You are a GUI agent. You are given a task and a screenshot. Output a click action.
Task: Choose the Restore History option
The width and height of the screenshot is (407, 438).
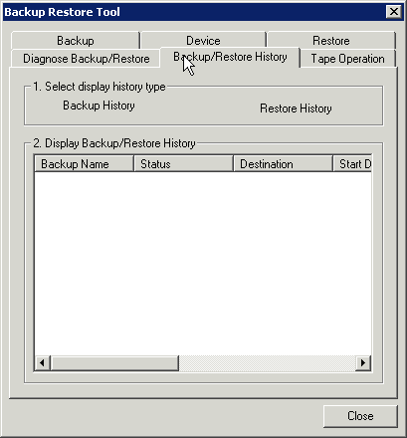(x=296, y=109)
